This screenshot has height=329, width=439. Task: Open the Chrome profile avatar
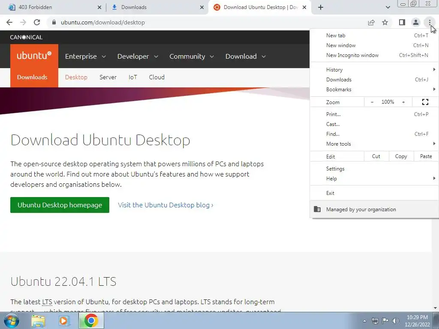click(x=416, y=22)
